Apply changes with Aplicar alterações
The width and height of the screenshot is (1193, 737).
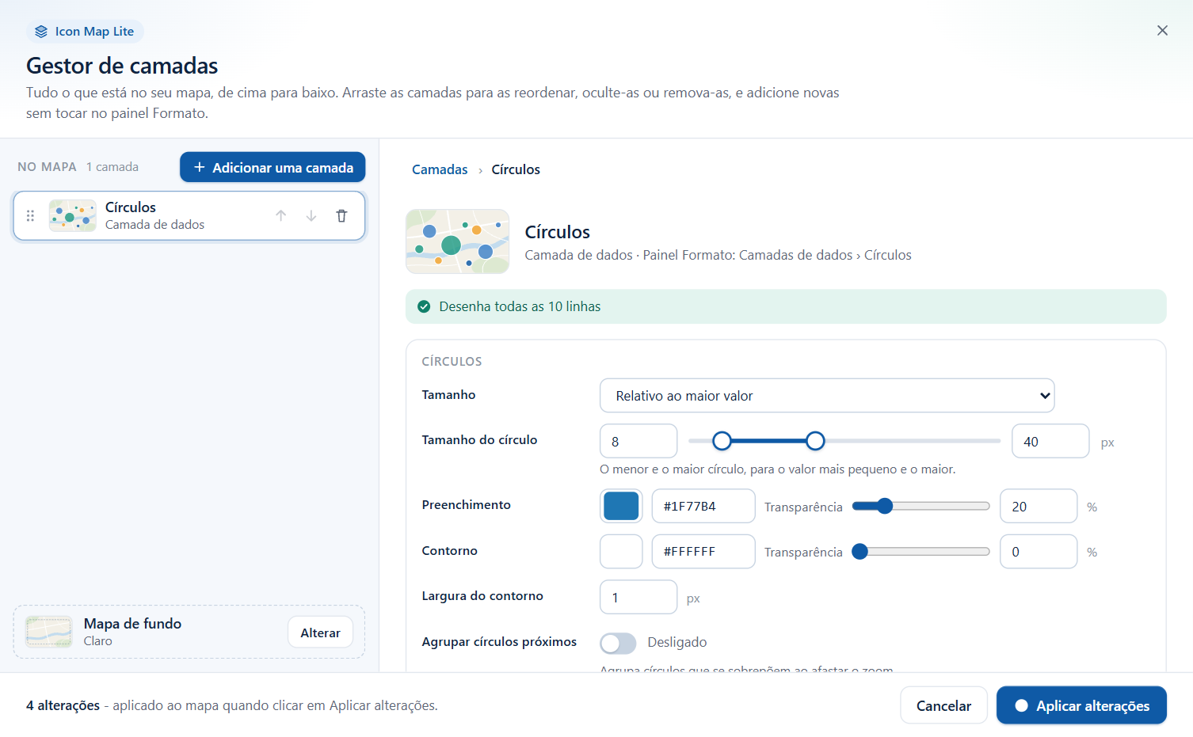1081,705
